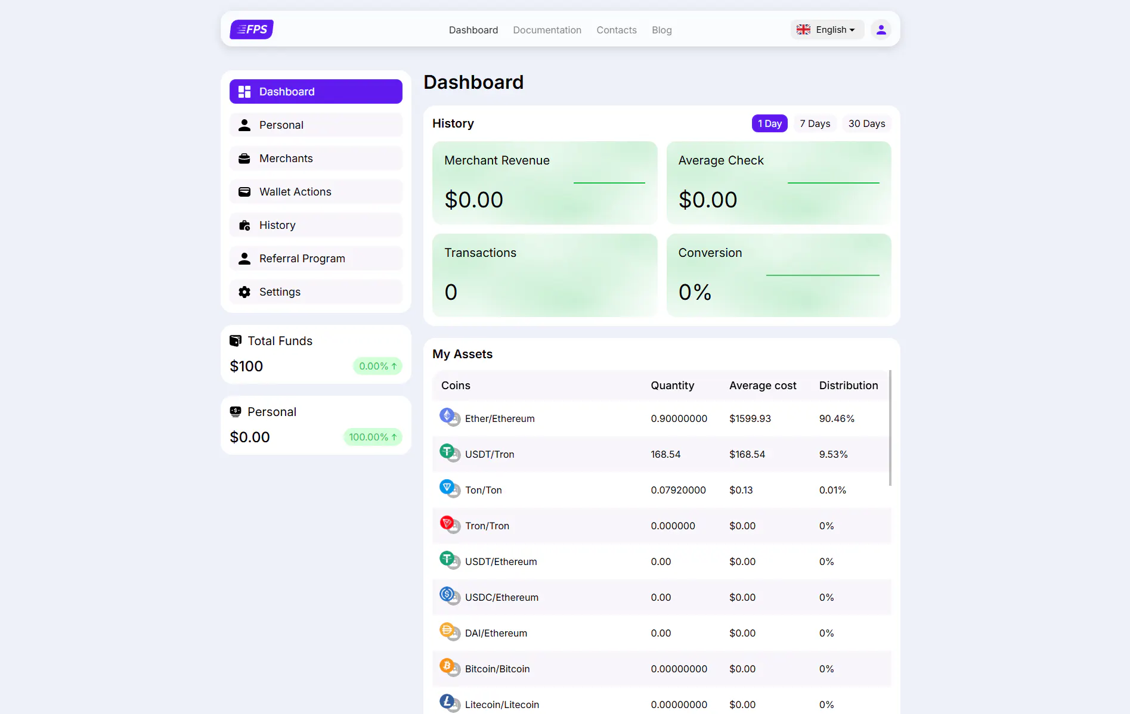Open History in the sidebar
Image resolution: width=1130 pixels, height=714 pixels.
[316, 225]
